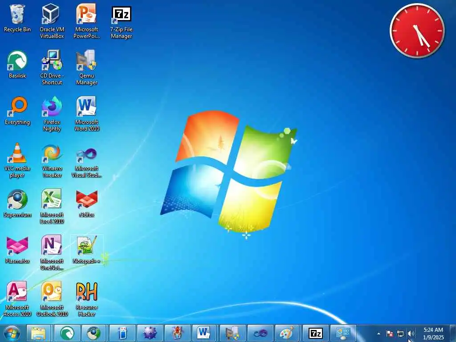Click the Show desktop button
456x342 pixels.
(x=453, y=333)
